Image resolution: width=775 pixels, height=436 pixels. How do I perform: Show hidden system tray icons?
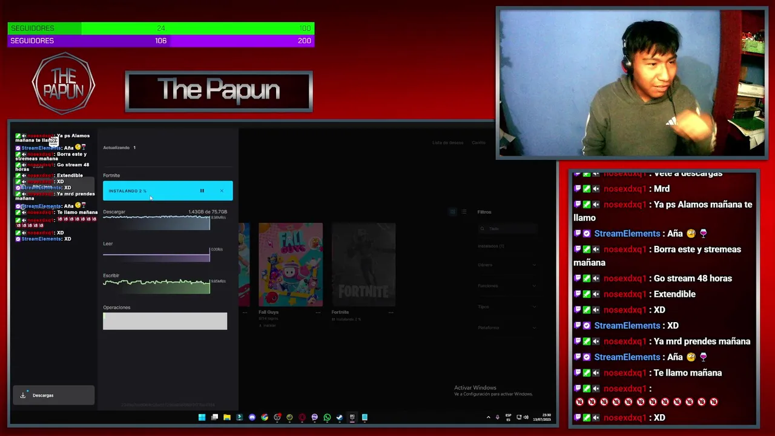[x=489, y=417]
